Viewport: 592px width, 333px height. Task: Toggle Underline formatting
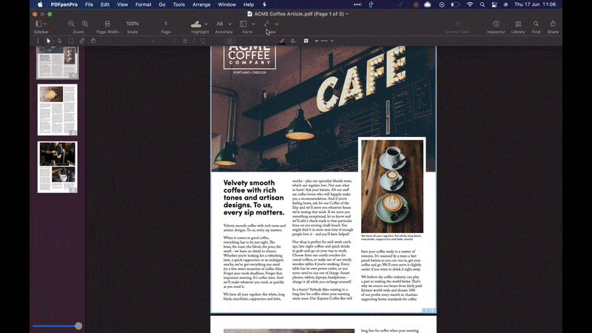pos(203,41)
